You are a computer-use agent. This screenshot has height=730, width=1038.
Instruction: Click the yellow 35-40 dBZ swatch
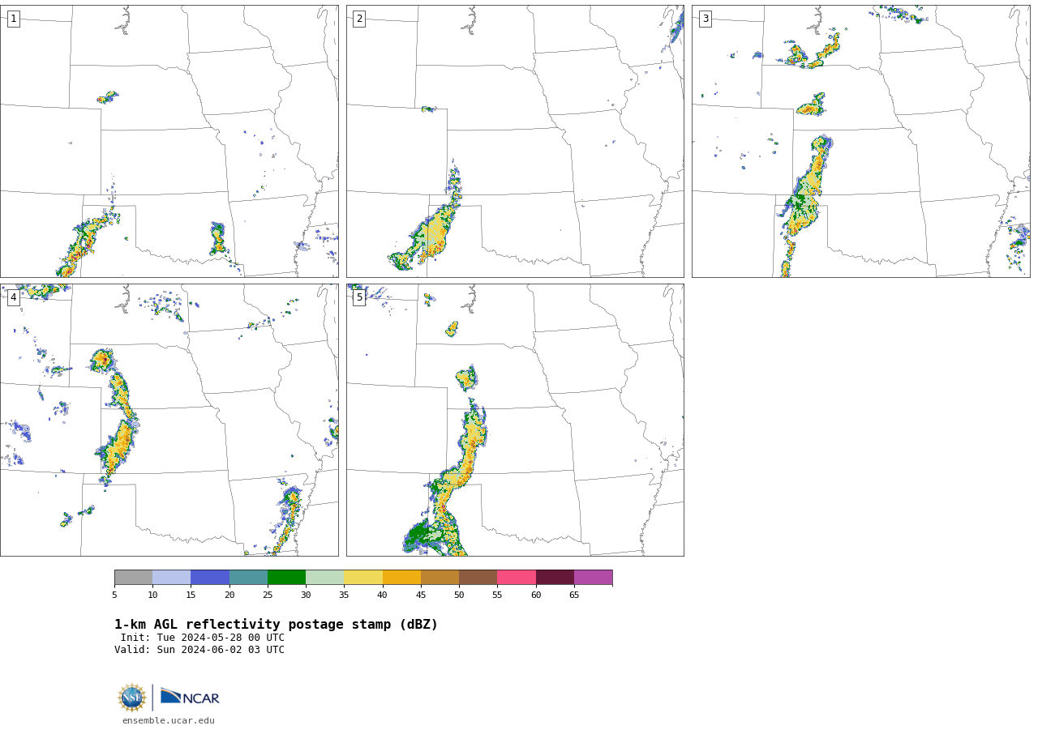363,578
